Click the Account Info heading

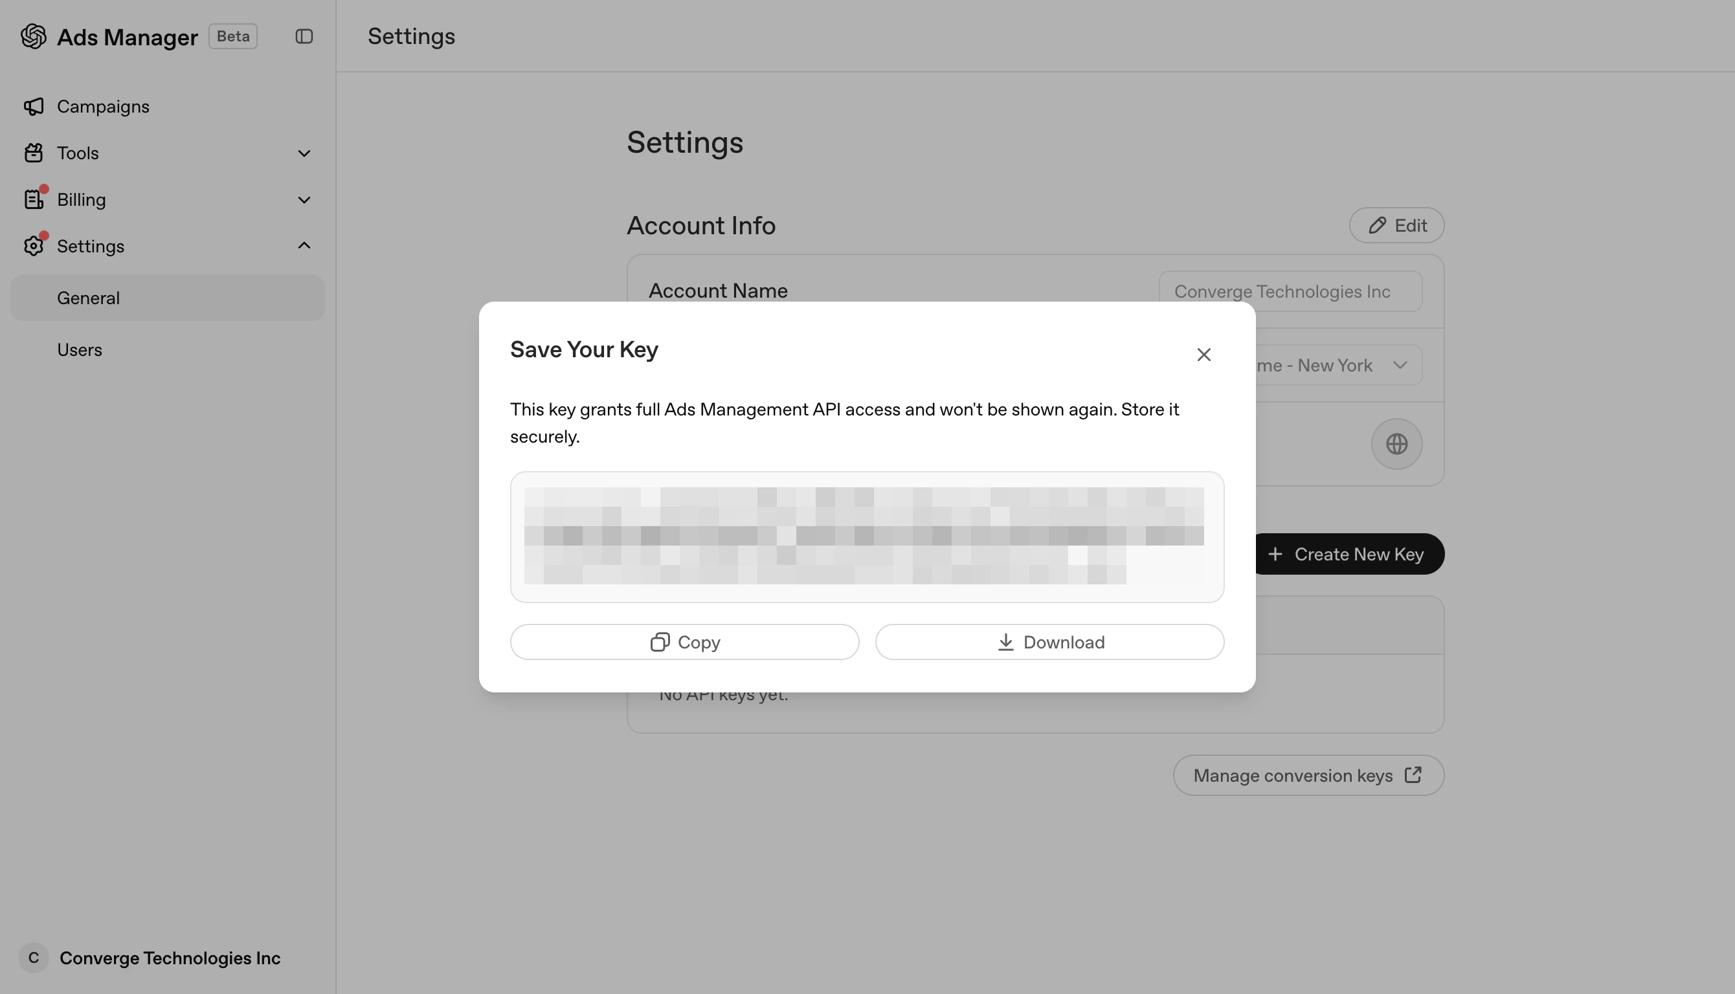pos(701,226)
